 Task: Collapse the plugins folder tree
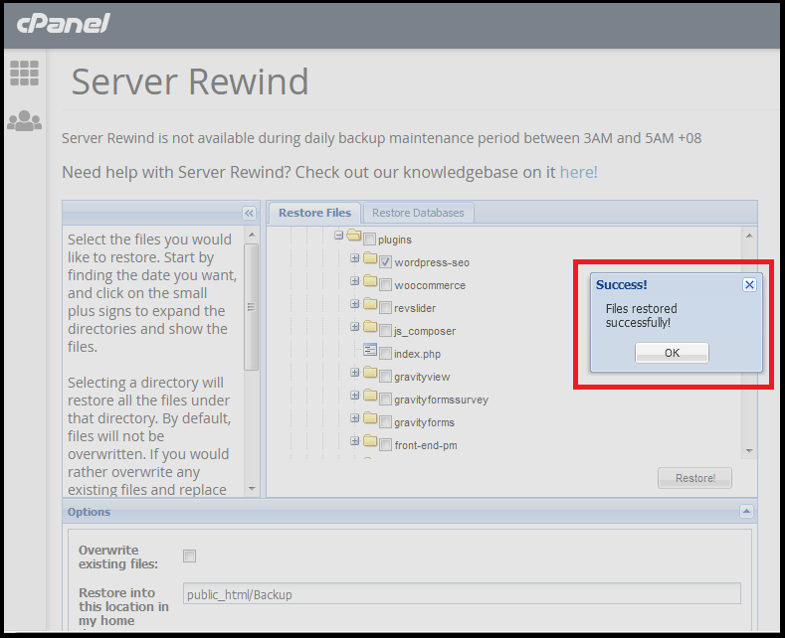(339, 236)
